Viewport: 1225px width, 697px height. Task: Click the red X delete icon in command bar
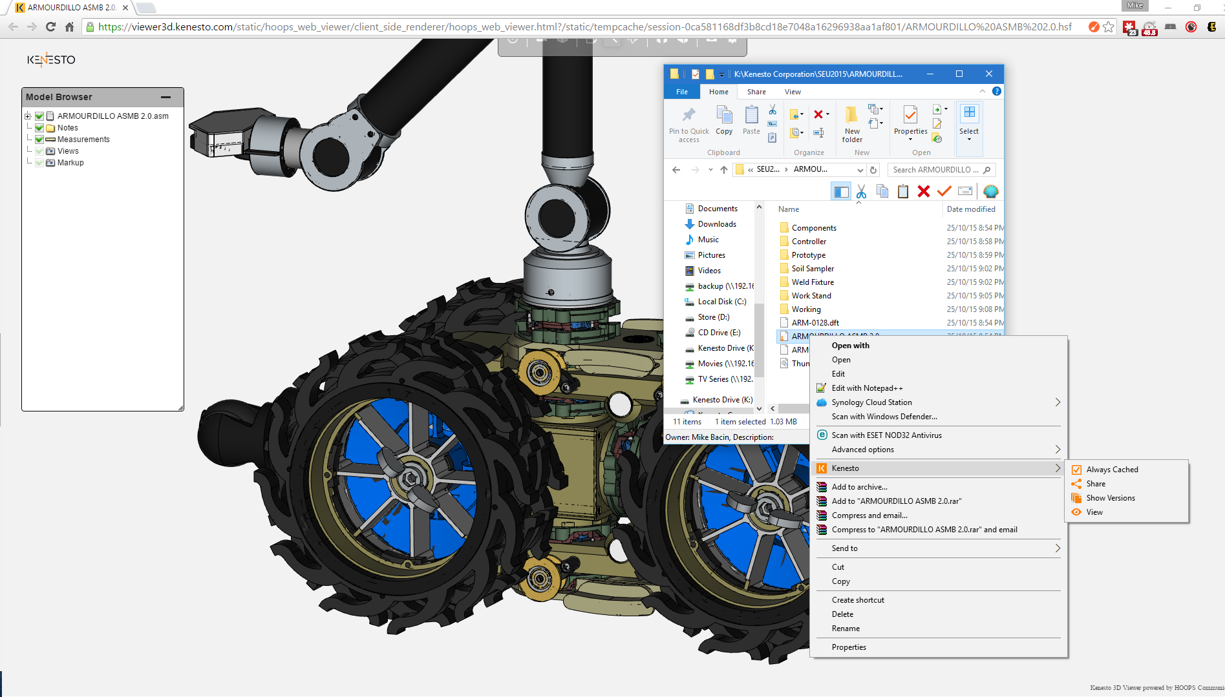click(924, 191)
